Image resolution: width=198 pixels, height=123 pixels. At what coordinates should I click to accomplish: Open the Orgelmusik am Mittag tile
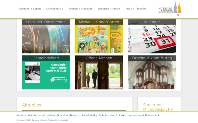click(152, 72)
